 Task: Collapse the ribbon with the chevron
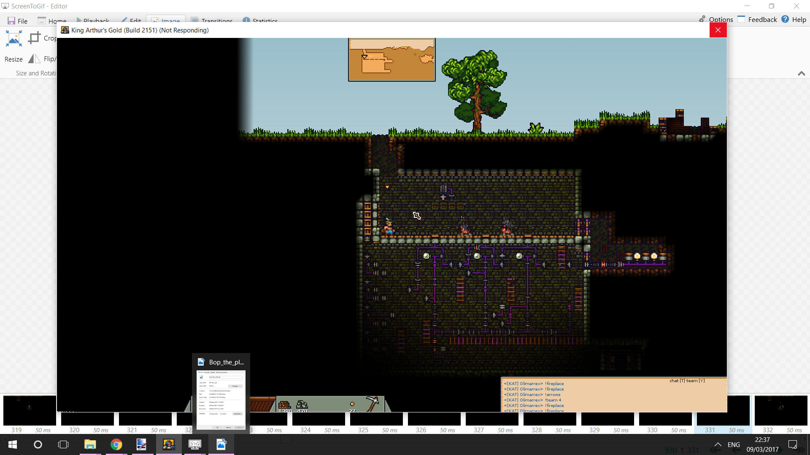pyautogui.click(x=801, y=73)
